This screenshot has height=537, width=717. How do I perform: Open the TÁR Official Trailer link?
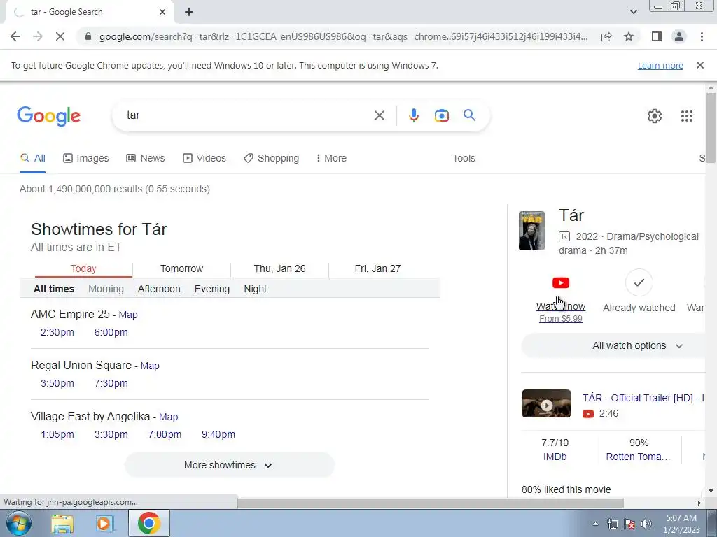pos(643,398)
